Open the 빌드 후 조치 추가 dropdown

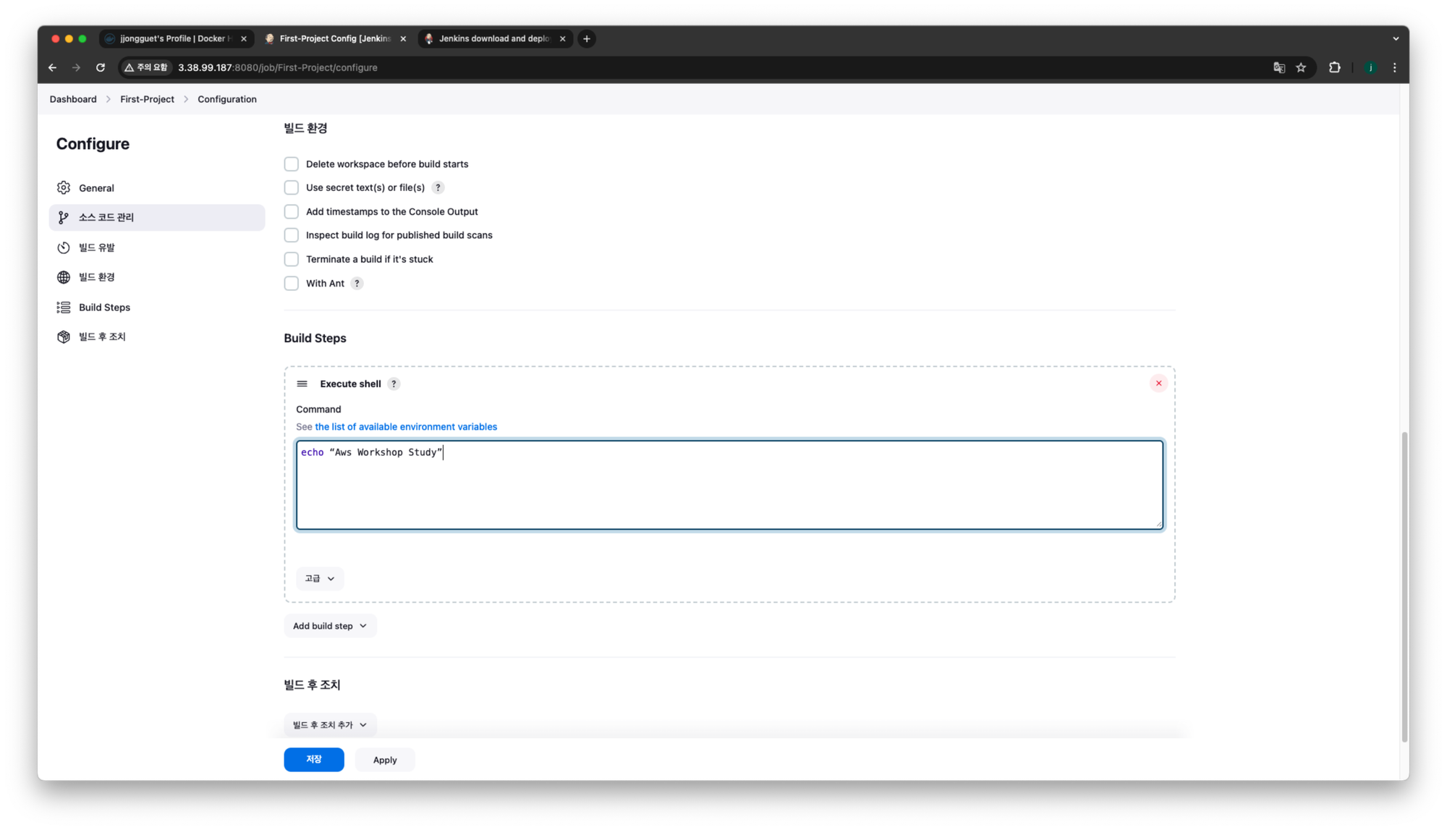pos(330,725)
